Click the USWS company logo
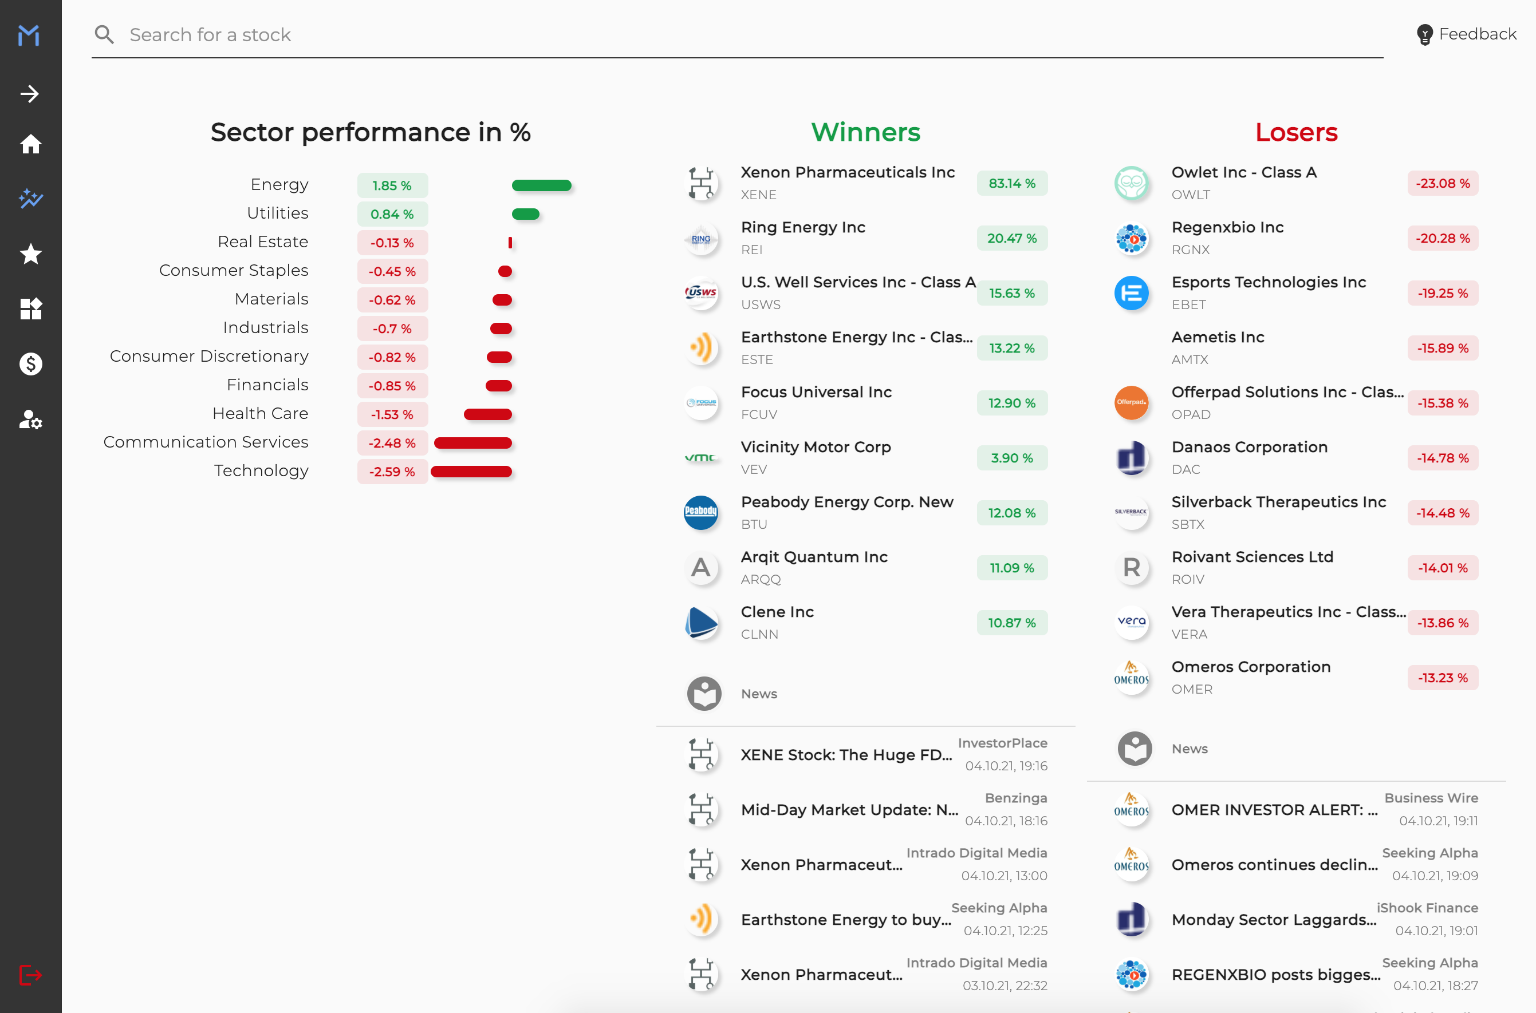The width and height of the screenshot is (1536, 1013). point(702,293)
